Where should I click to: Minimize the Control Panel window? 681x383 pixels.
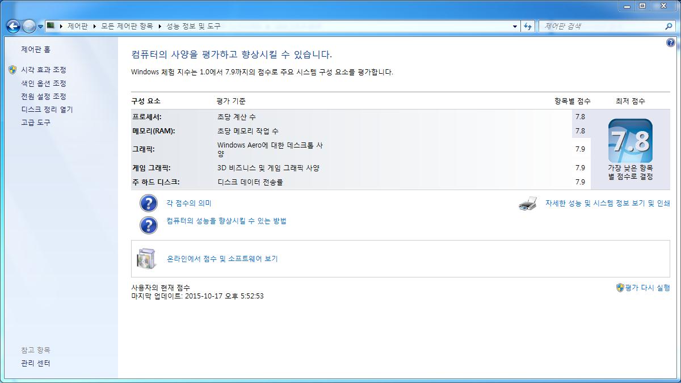[627, 6]
